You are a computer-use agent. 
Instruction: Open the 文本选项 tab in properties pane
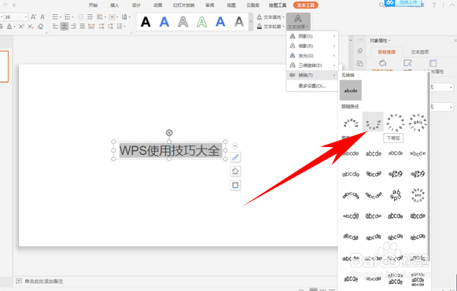click(420, 52)
